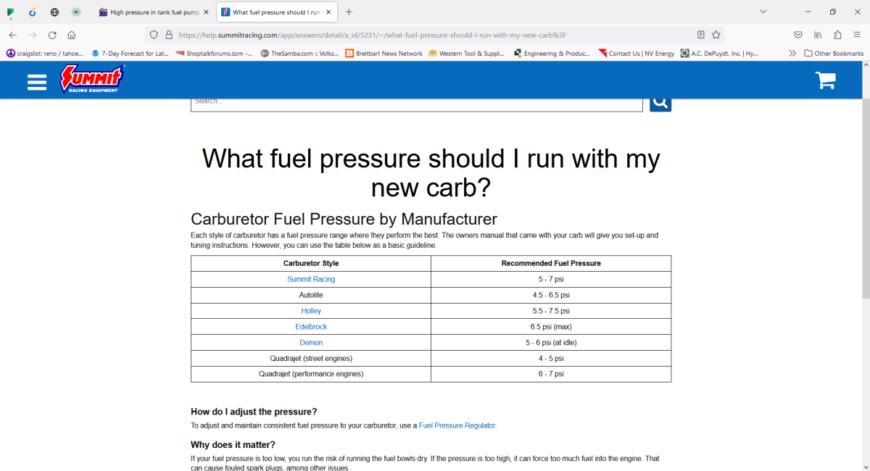Go forward to next page
870x471 pixels.
[33, 35]
